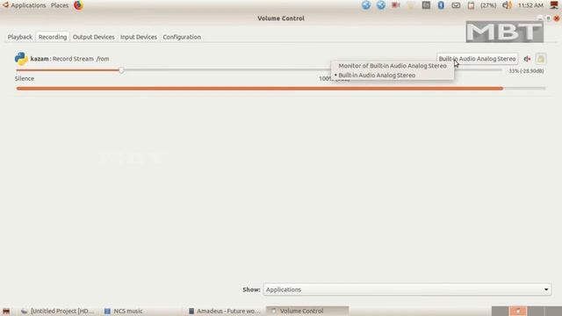Select the highlighted orange workspace switcher cell
This screenshot has height=316, width=562.
coord(518,311)
